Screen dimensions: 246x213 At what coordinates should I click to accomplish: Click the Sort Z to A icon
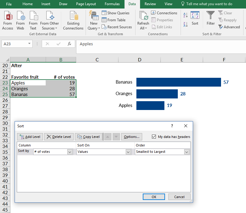click(186, 24)
